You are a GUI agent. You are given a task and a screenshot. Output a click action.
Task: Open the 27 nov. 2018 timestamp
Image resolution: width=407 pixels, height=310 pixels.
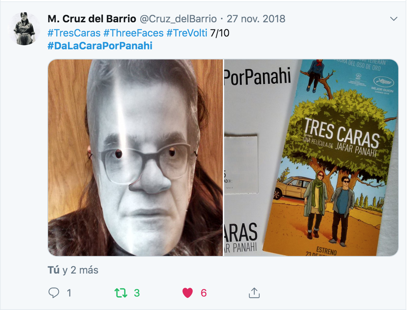(x=256, y=19)
